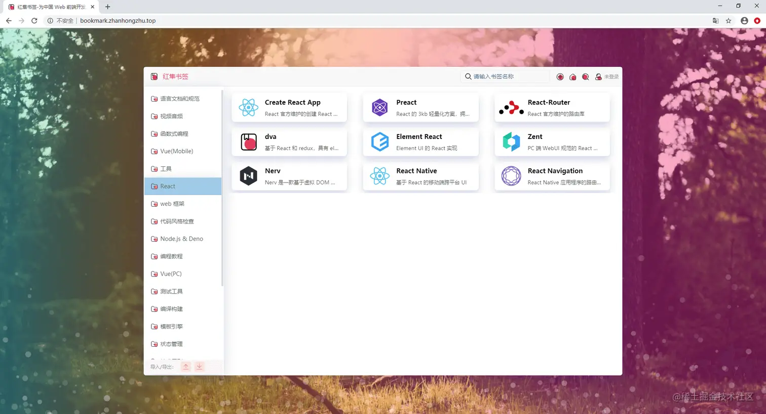This screenshot has height=414, width=766.
Task: Click the Create React App logo icon
Action: click(x=248, y=108)
